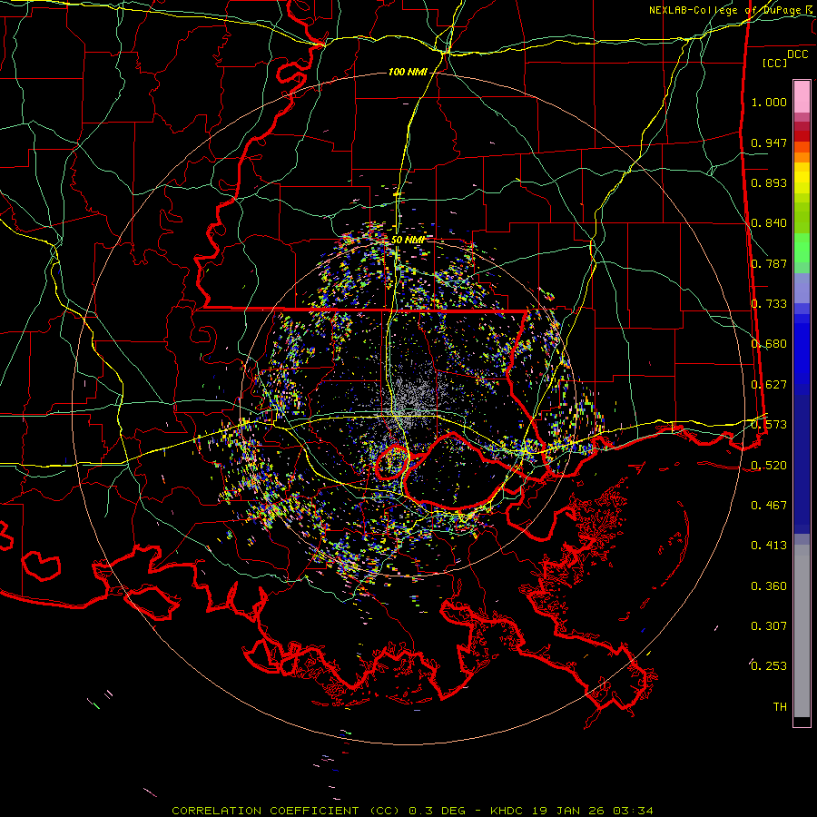Click the NEXLAB-College of DuPage credit text
Image resolution: width=817 pixels, height=817 pixels.
tap(724, 10)
